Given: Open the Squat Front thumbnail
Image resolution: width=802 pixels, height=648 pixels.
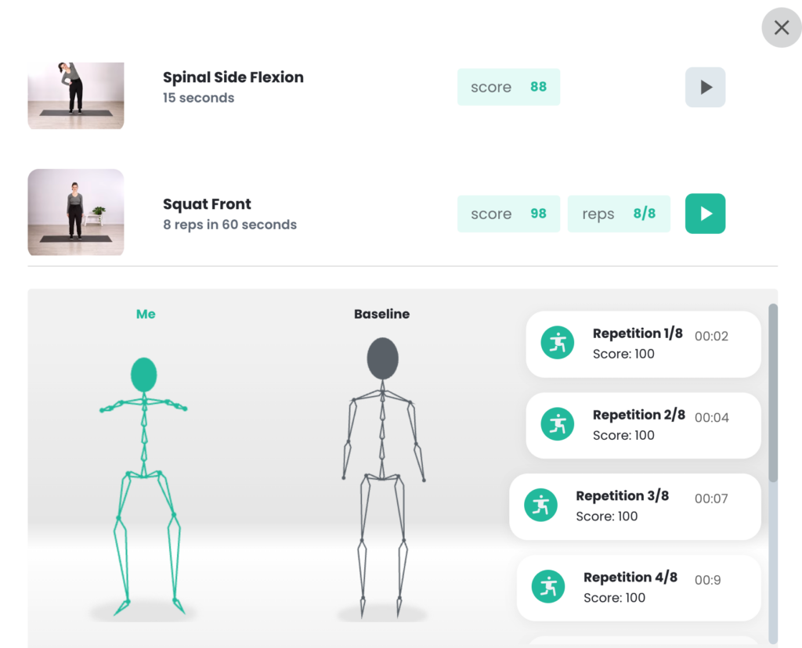Looking at the screenshot, I should (x=76, y=212).
